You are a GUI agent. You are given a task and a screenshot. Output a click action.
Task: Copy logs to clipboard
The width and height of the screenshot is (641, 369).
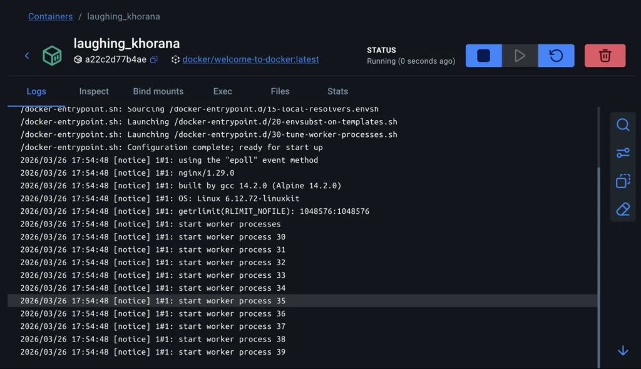(x=623, y=181)
